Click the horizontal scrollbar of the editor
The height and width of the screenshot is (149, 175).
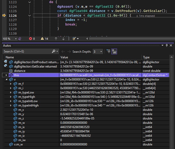pos(128,39)
